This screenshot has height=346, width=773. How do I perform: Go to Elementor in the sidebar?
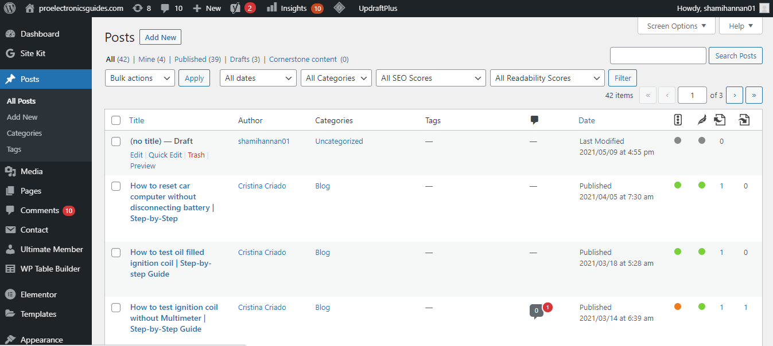[38, 294]
